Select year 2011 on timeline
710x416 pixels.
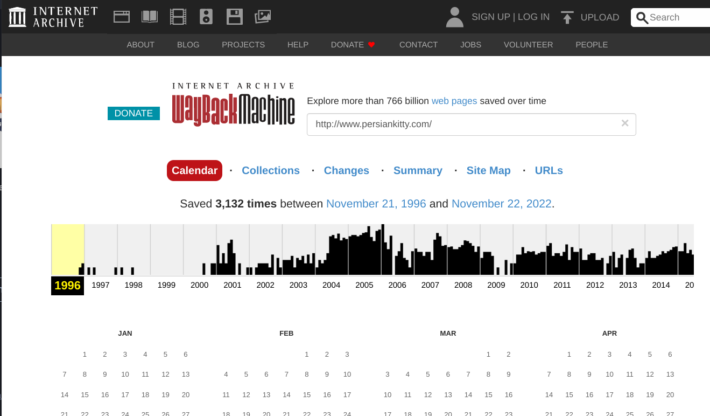[562, 285]
